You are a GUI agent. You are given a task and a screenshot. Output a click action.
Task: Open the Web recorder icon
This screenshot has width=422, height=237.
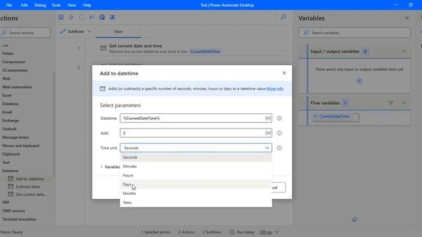[102, 17]
